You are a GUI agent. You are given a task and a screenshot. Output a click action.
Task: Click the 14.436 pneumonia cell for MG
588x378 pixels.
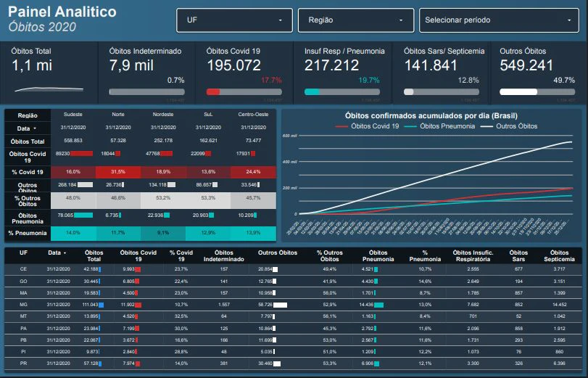coord(371,305)
